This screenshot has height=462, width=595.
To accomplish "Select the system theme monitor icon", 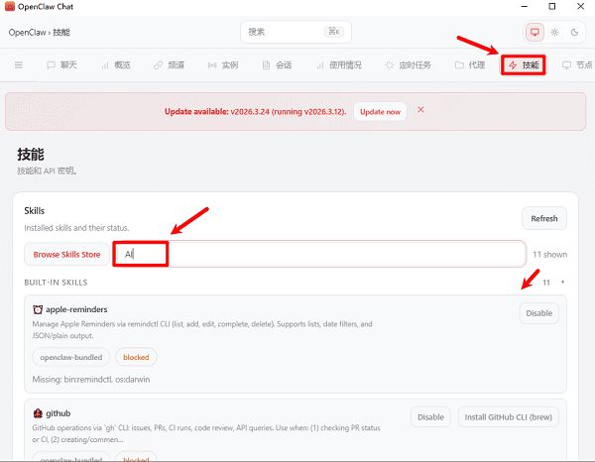I will (x=535, y=32).
